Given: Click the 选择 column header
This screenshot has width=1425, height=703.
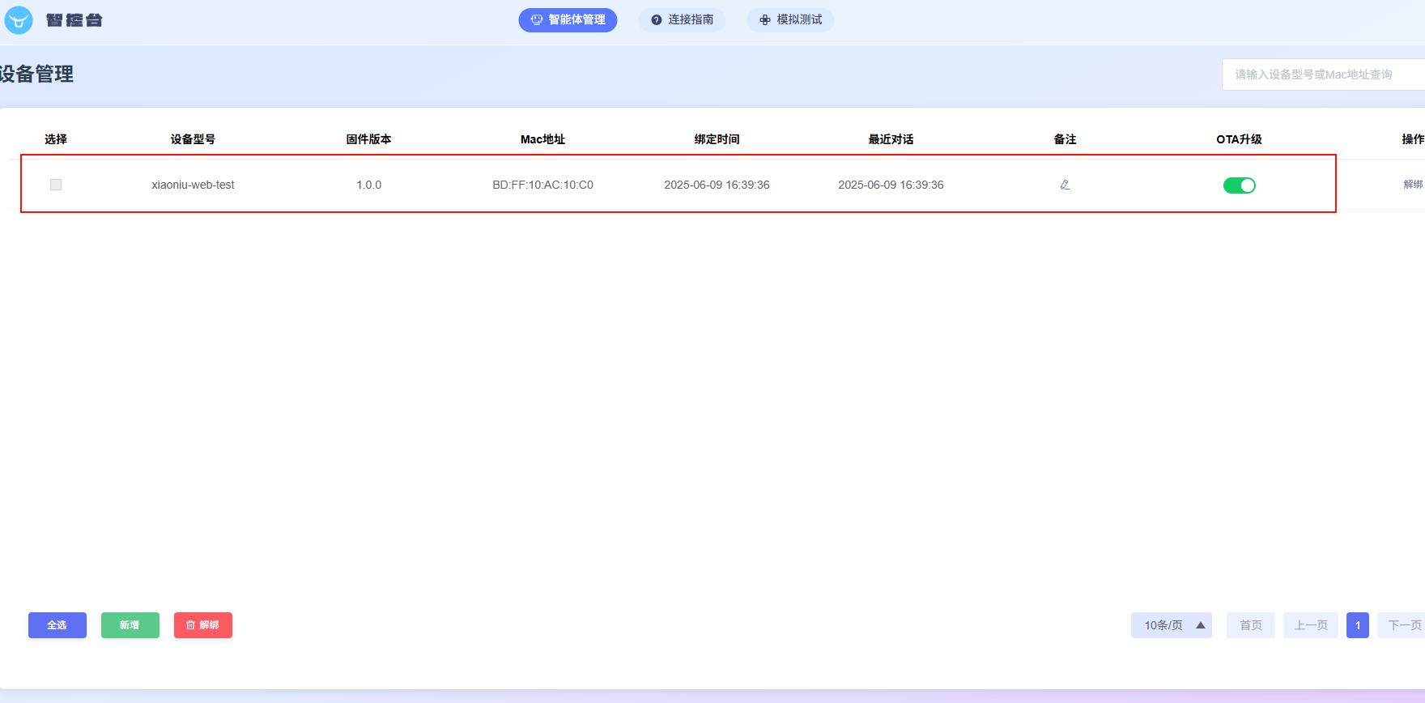Looking at the screenshot, I should pyautogui.click(x=56, y=139).
